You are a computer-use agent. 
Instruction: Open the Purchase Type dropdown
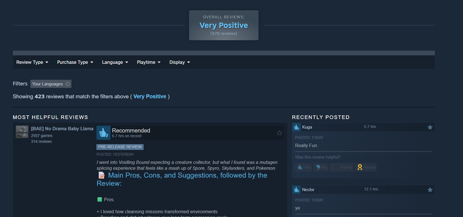click(x=75, y=62)
